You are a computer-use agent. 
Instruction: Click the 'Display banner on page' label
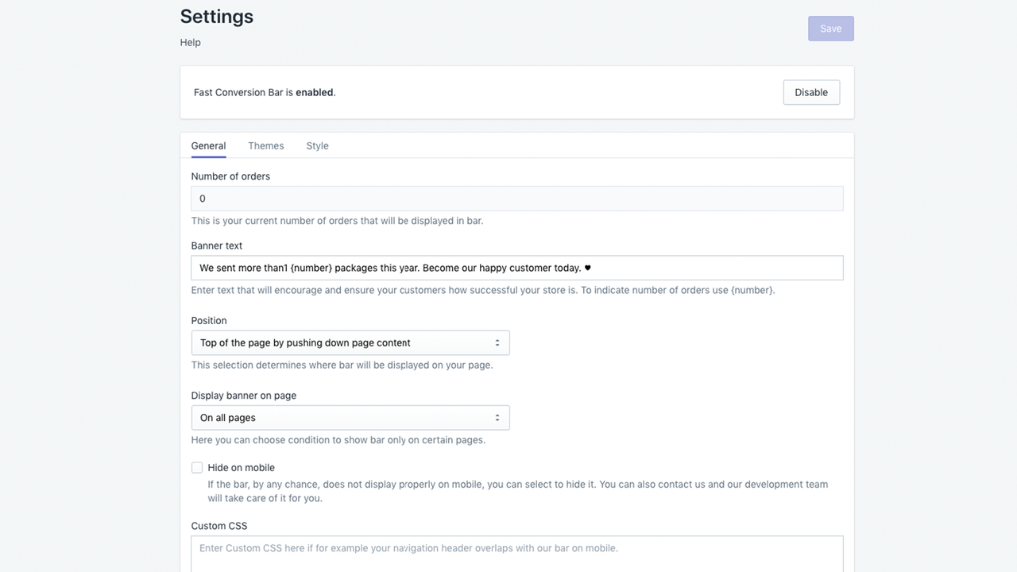pos(244,395)
